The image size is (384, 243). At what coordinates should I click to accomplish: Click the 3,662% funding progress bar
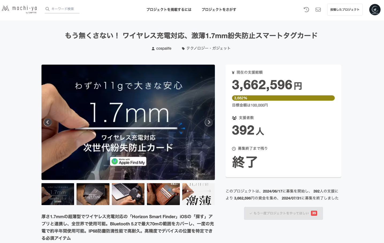[283, 98]
